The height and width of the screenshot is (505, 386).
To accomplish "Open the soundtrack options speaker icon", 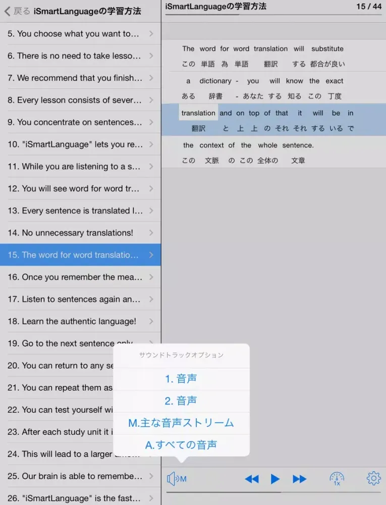I will (x=176, y=479).
